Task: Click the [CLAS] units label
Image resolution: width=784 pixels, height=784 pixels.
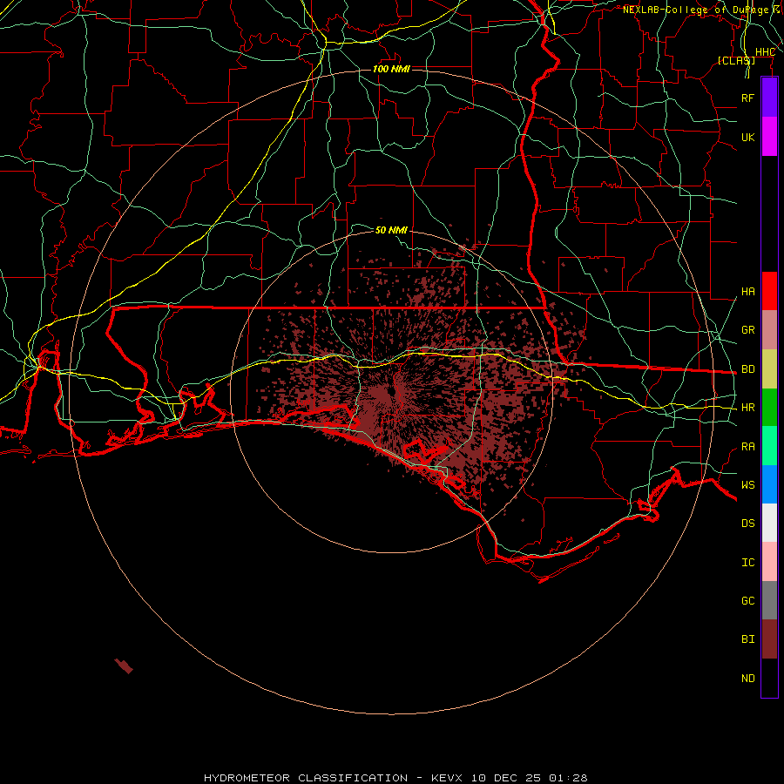Action: [736, 61]
